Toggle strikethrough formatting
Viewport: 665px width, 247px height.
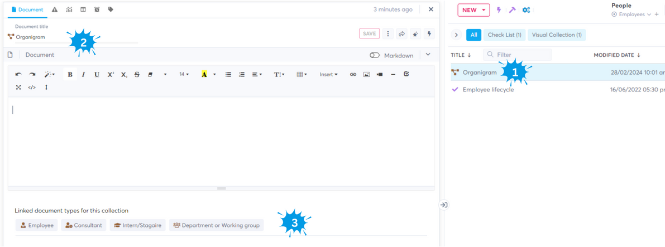pyautogui.click(x=137, y=74)
